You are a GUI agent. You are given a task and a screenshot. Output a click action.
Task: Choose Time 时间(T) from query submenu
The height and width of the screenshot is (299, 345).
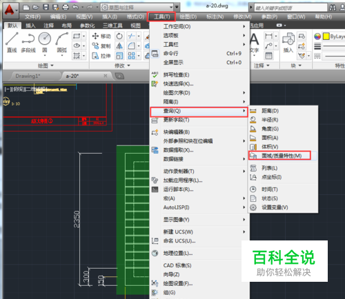pos(284,189)
